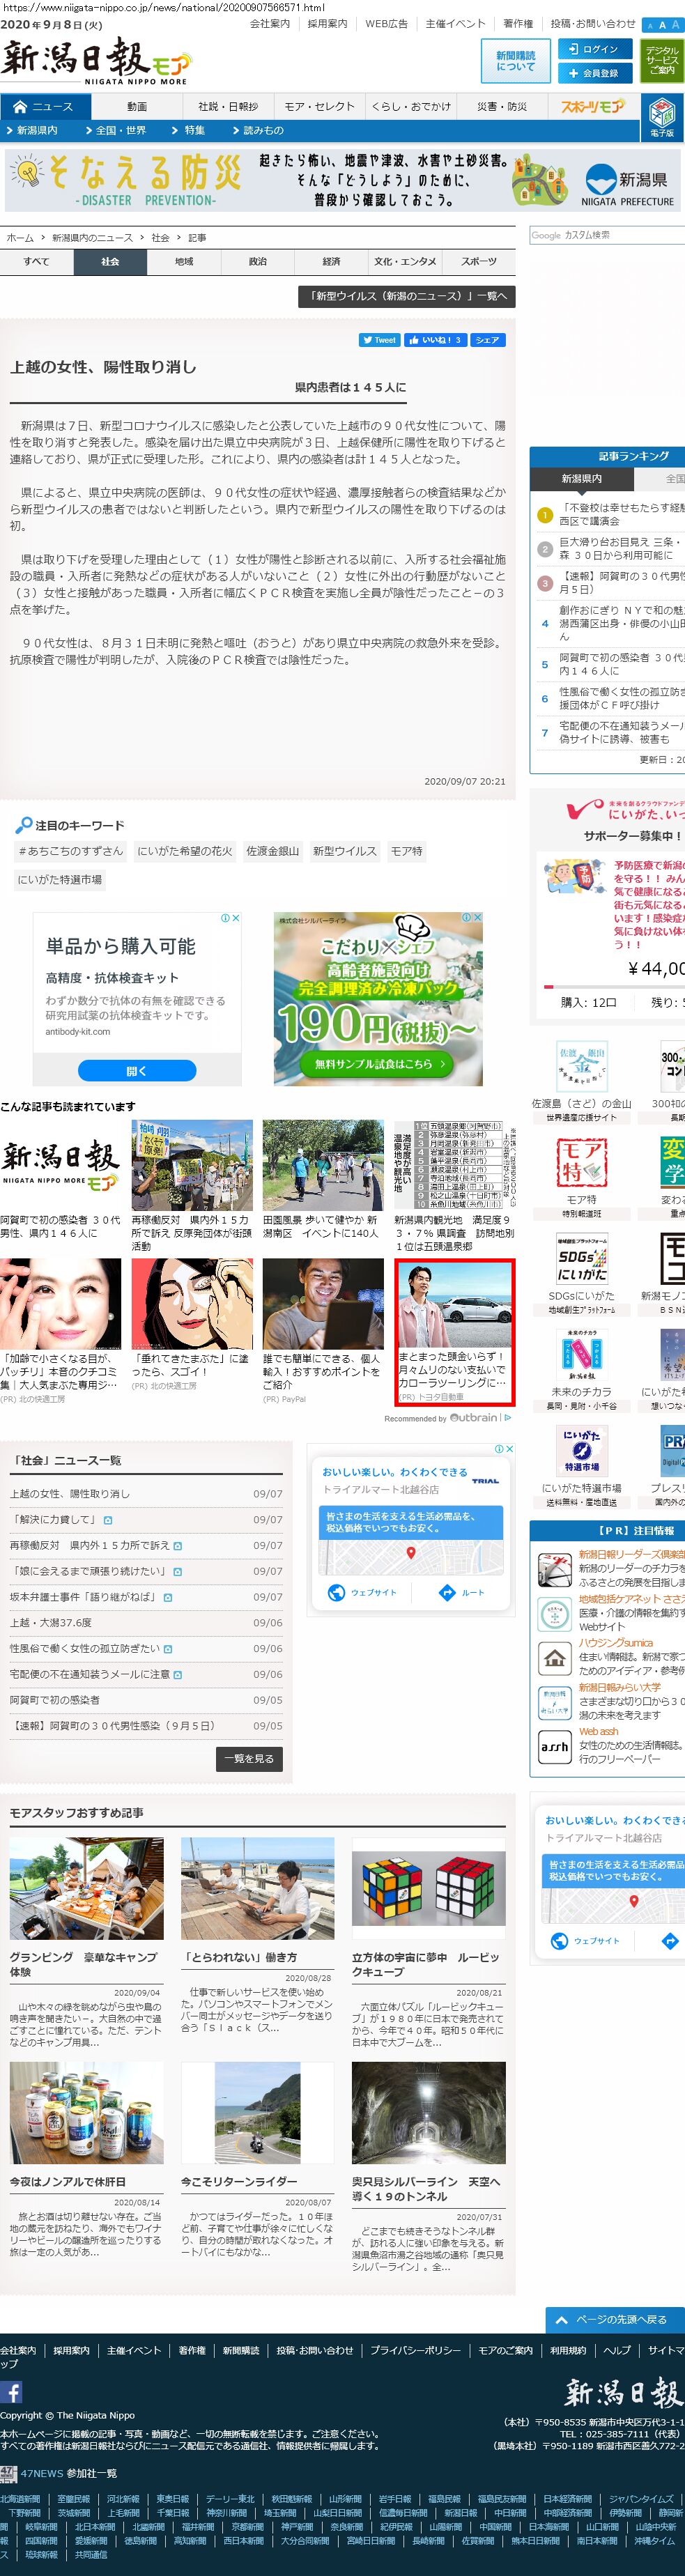Open the 災害・防災 menu item

point(502,107)
